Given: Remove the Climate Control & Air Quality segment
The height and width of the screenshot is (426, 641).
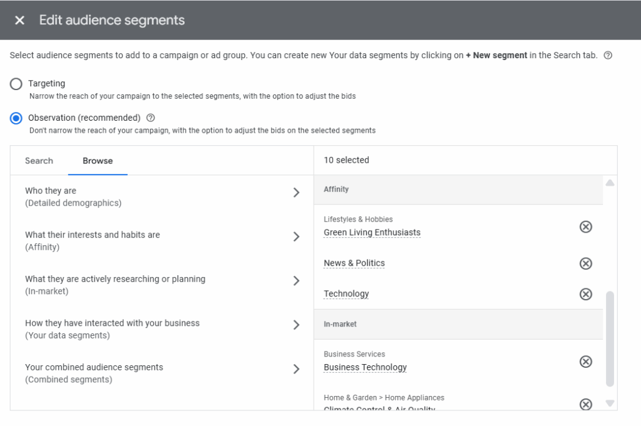Looking at the screenshot, I should pos(586,404).
